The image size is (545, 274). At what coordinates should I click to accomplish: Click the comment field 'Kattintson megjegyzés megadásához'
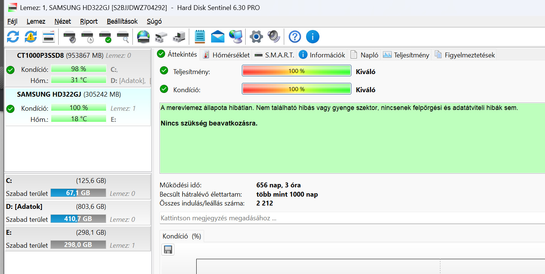click(352, 218)
